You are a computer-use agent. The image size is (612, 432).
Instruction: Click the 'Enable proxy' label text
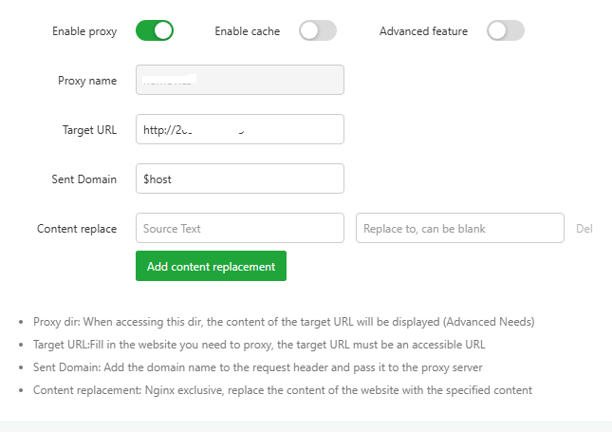pos(84,31)
